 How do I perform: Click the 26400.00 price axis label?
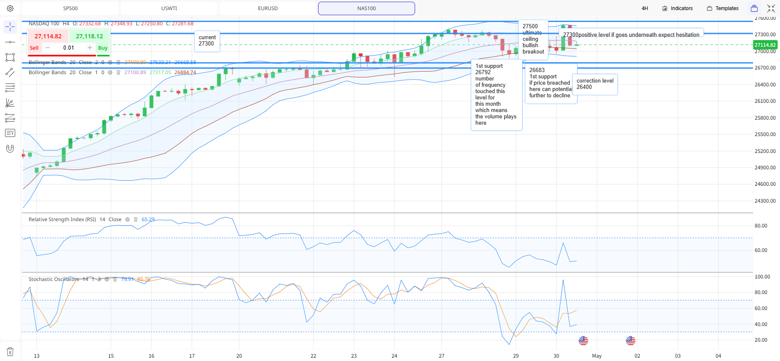tap(765, 85)
